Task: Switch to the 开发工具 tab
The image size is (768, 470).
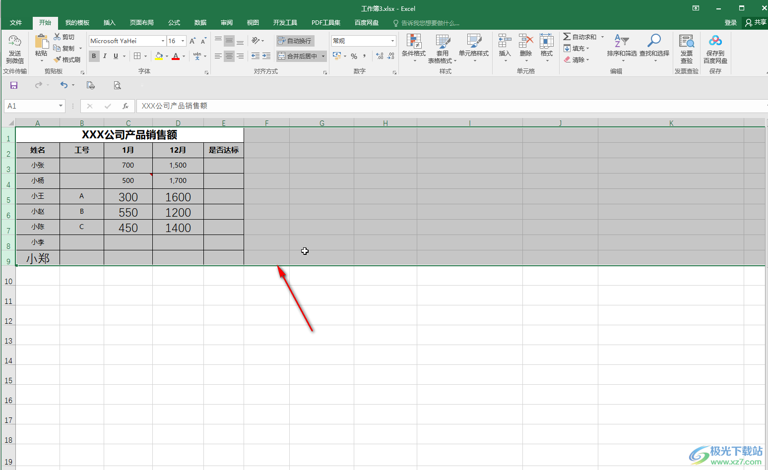Action: tap(285, 23)
